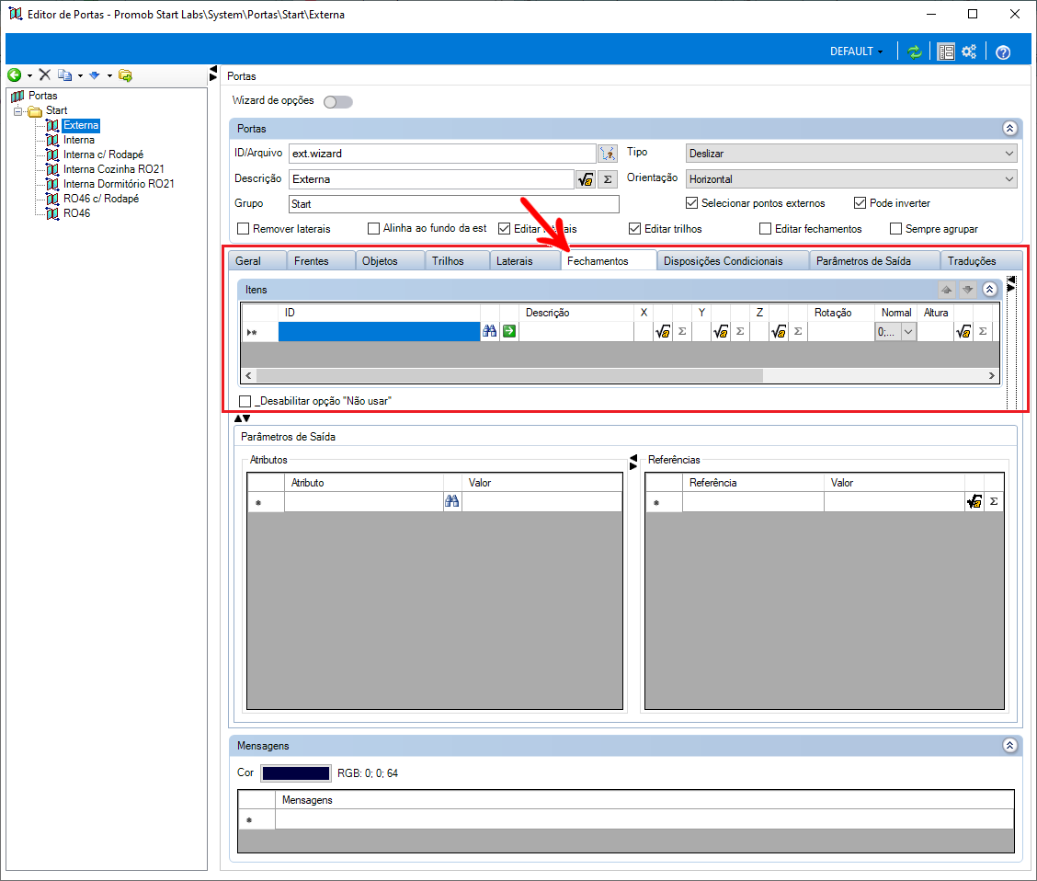This screenshot has width=1037, height=881.
Task: Uncheck Selecionar pontos externos
Action: click(x=691, y=203)
